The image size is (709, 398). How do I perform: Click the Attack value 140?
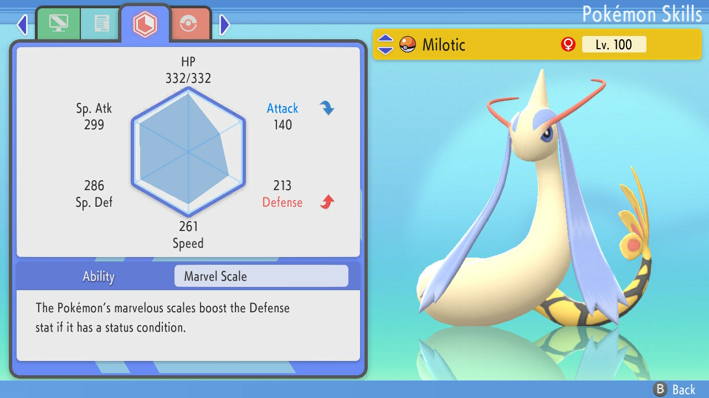coord(282,125)
